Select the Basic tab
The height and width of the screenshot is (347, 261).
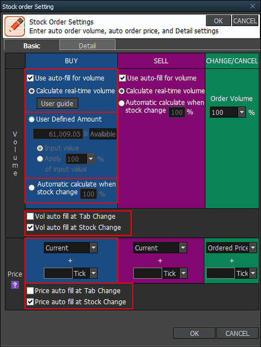(32, 45)
